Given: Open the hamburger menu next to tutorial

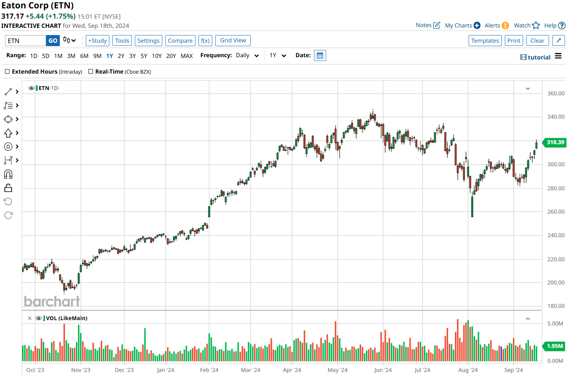Looking at the screenshot, I should point(558,56).
